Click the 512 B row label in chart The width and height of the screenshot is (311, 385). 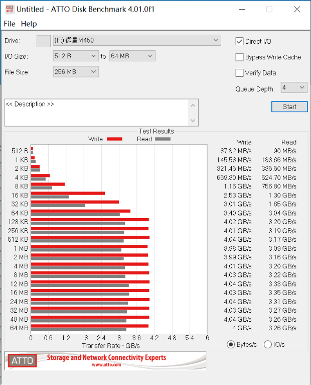tap(20, 151)
